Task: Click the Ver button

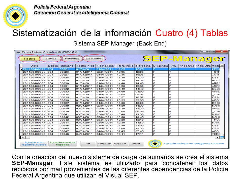Action: coord(88,144)
